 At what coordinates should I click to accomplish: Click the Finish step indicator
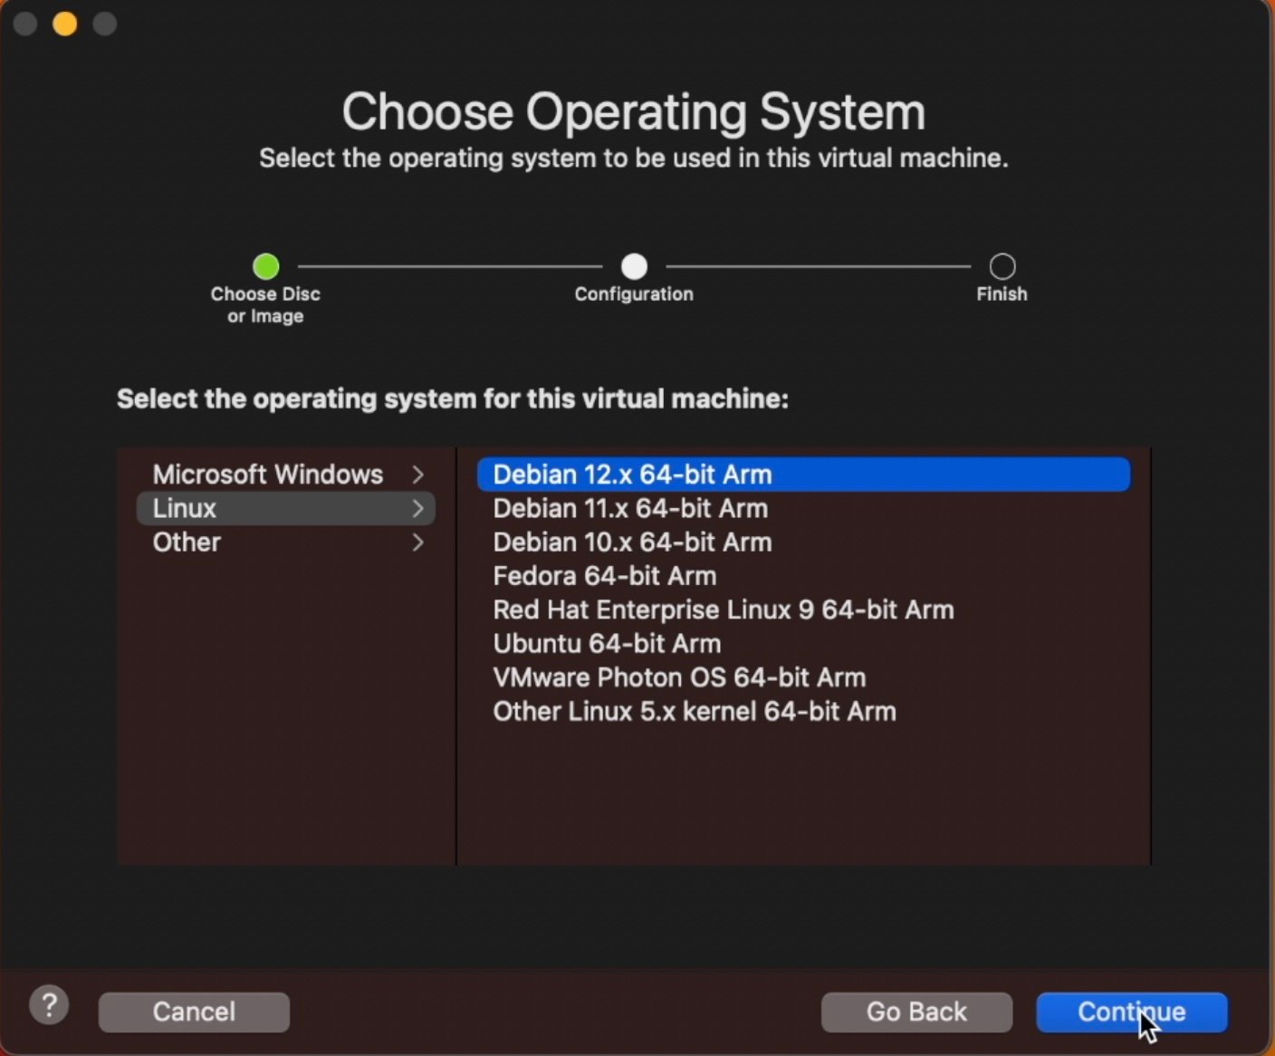coord(1002,266)
